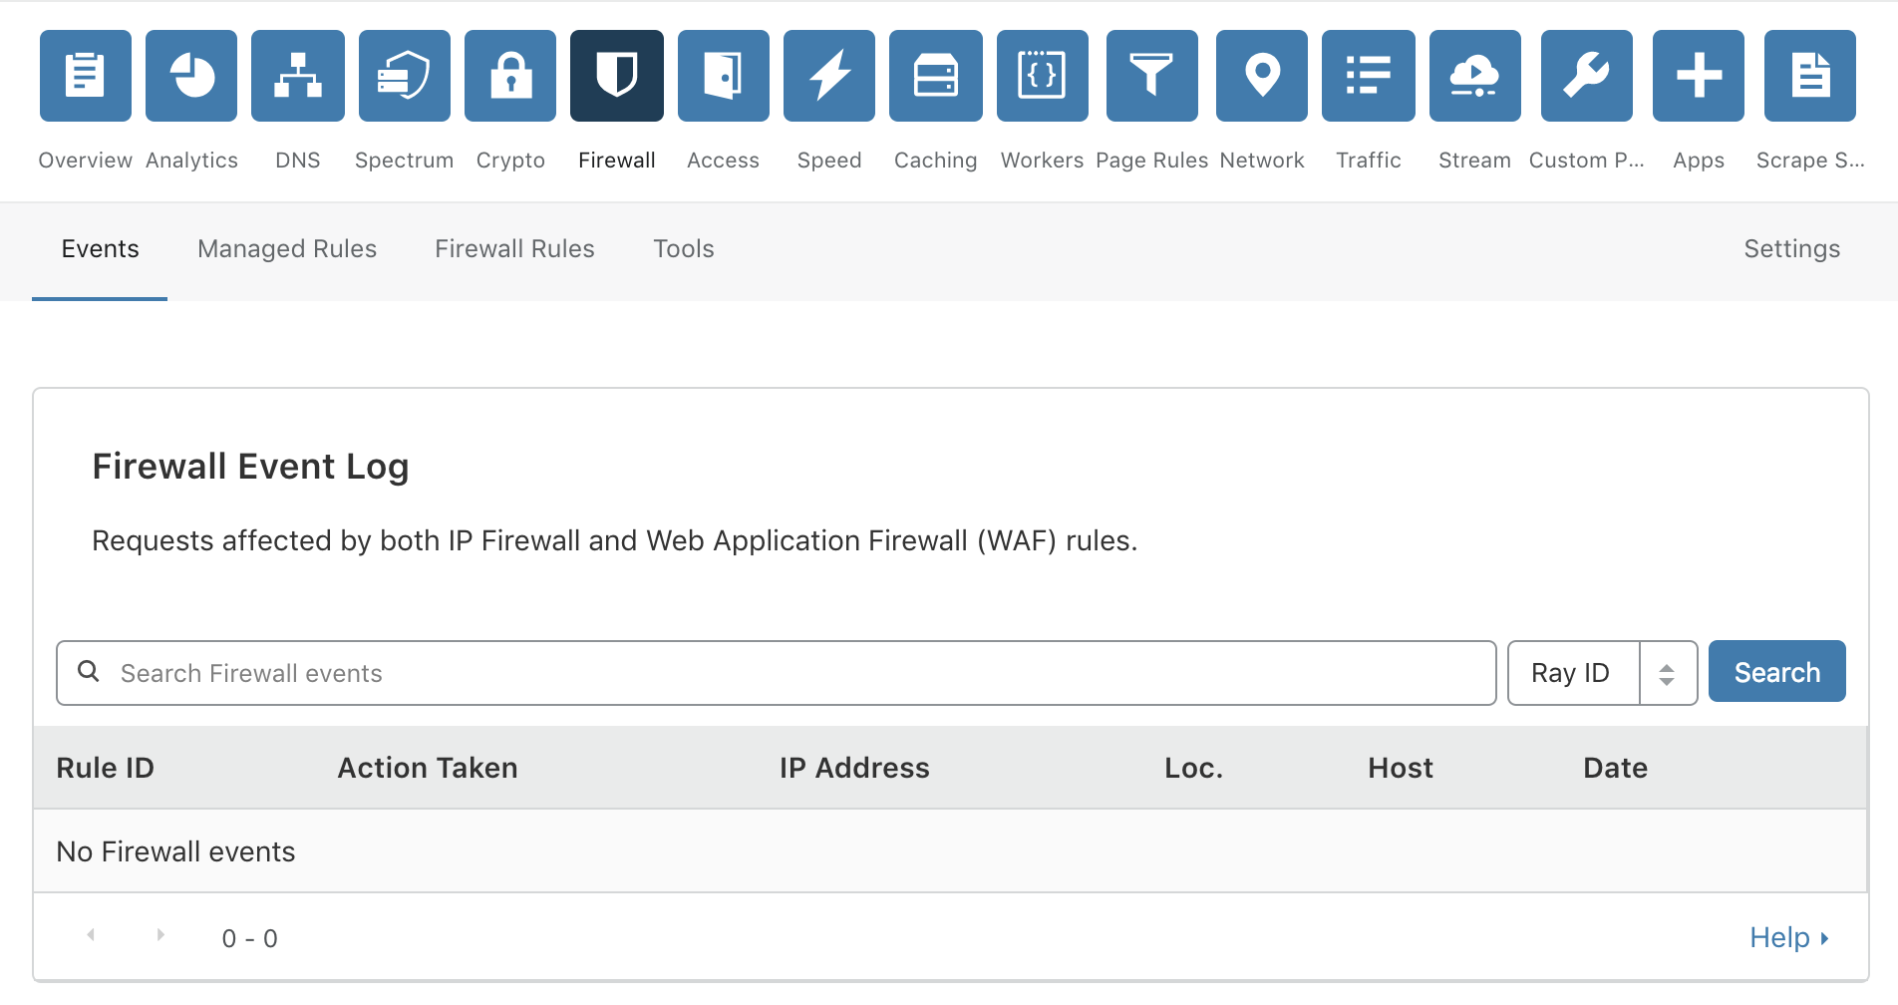Open the firewall Settings tab

1791,249
